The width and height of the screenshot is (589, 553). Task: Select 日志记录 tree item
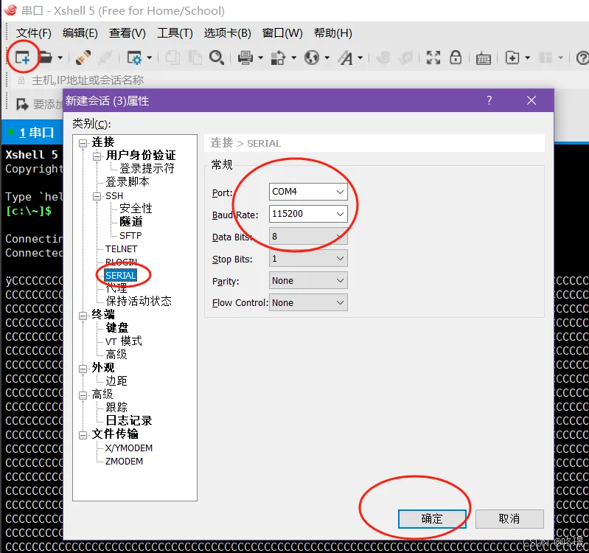[128, 421]
